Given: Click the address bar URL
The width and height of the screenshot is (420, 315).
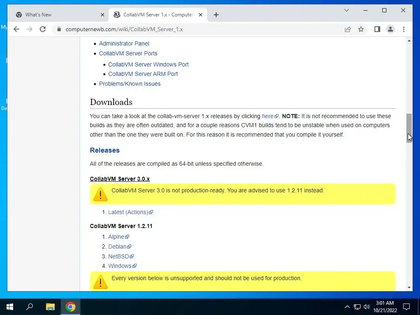Looking at the screenshot, I should [124, 29].
